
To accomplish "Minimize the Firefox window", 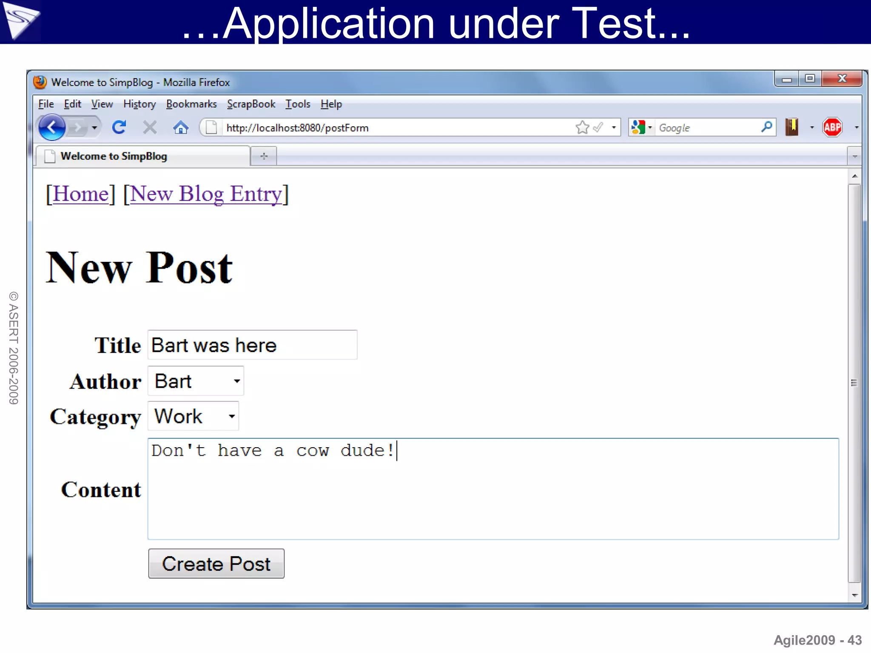I will point(787,79).
